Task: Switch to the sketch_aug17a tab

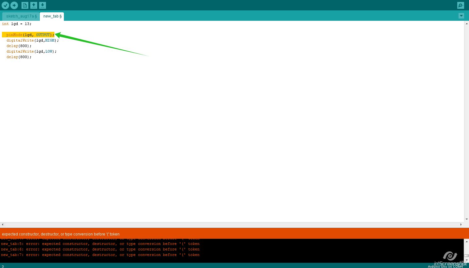Action: click(x=21, y=16)
